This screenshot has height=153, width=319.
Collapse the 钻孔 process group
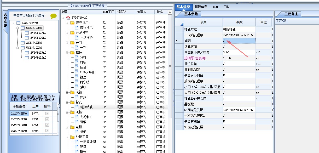[x=67, y=102]
